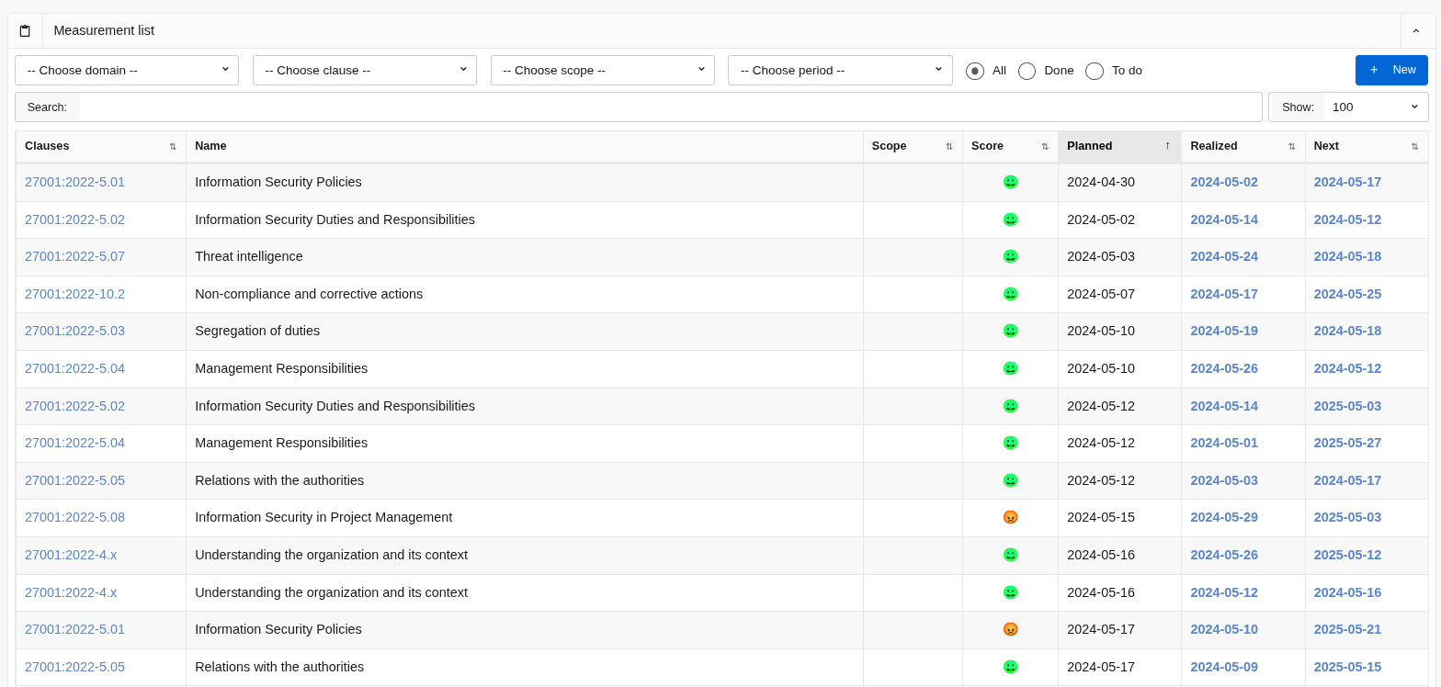Click sort icon in Scope column header

(x=949, y=146)
